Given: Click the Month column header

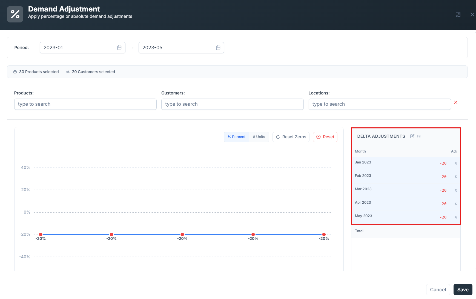Looking at the screenshot, I should pos(360,151).
